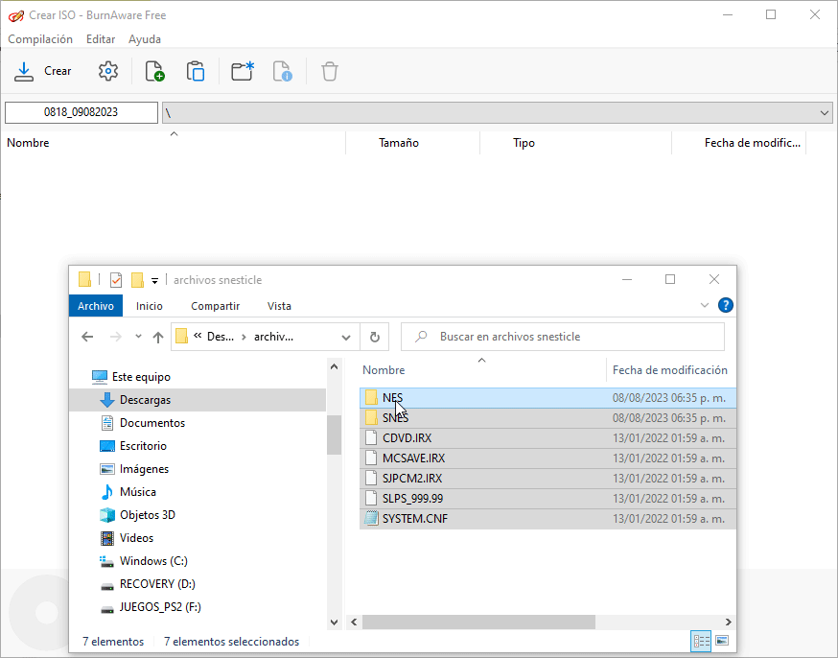
Task: Expand the address bar history dropdown
Action: [x=346, y=338]
